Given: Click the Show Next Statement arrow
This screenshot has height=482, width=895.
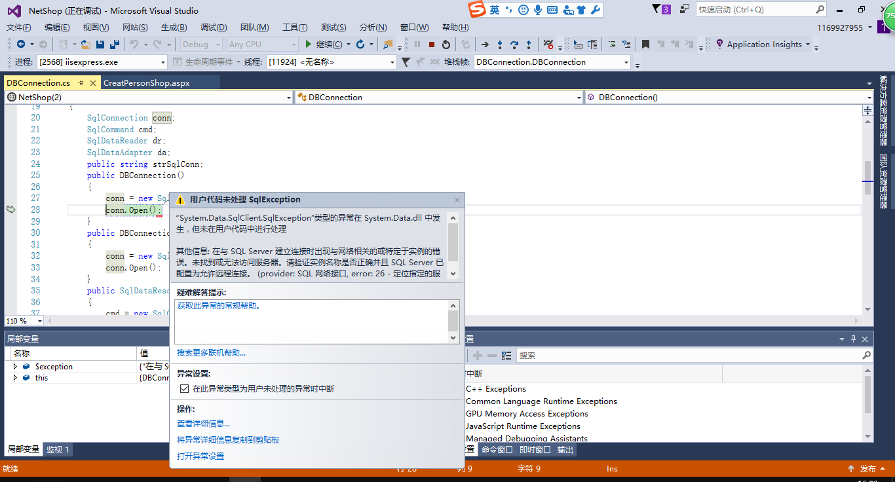Looking at the screenshot, I should [x=485, y=45].
